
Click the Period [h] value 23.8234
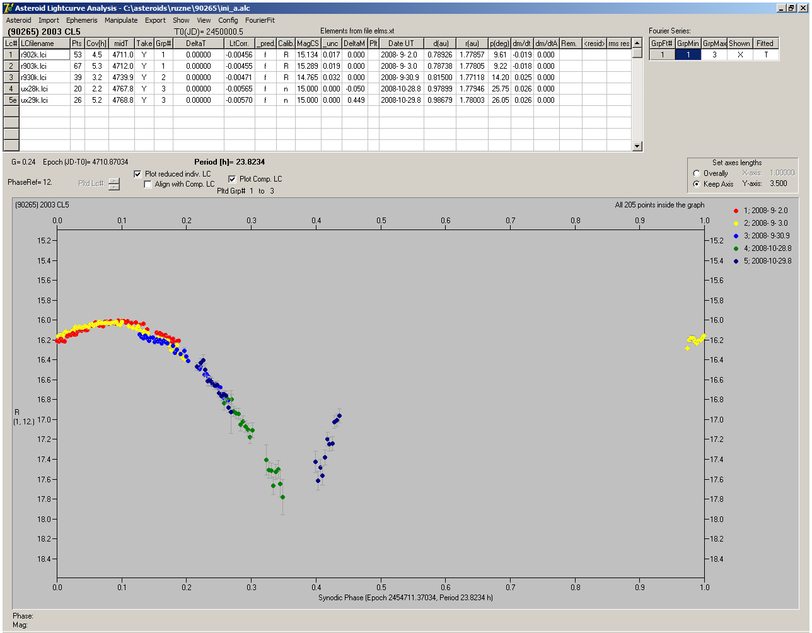(x=250, y=162)
